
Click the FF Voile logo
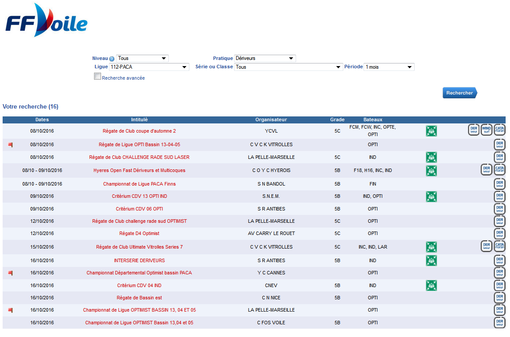coord(46,20)
